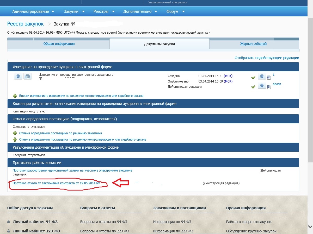Screen dimensions: 313x234
Task: Click the green plus for cancellation by заказчика
Action: pyautogui.click(x=15, y=133)
